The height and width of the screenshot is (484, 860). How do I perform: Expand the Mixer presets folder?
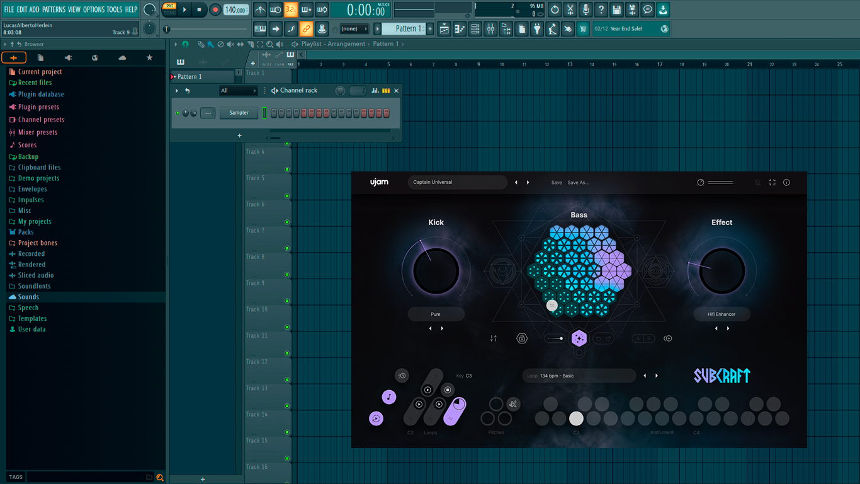click(37, 132)
